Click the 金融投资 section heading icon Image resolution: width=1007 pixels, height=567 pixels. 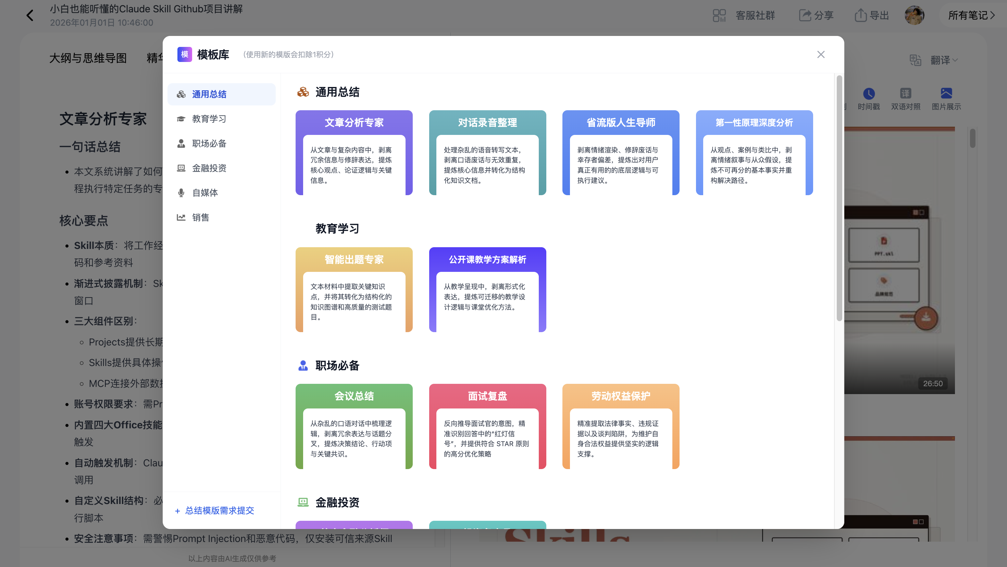303,502
